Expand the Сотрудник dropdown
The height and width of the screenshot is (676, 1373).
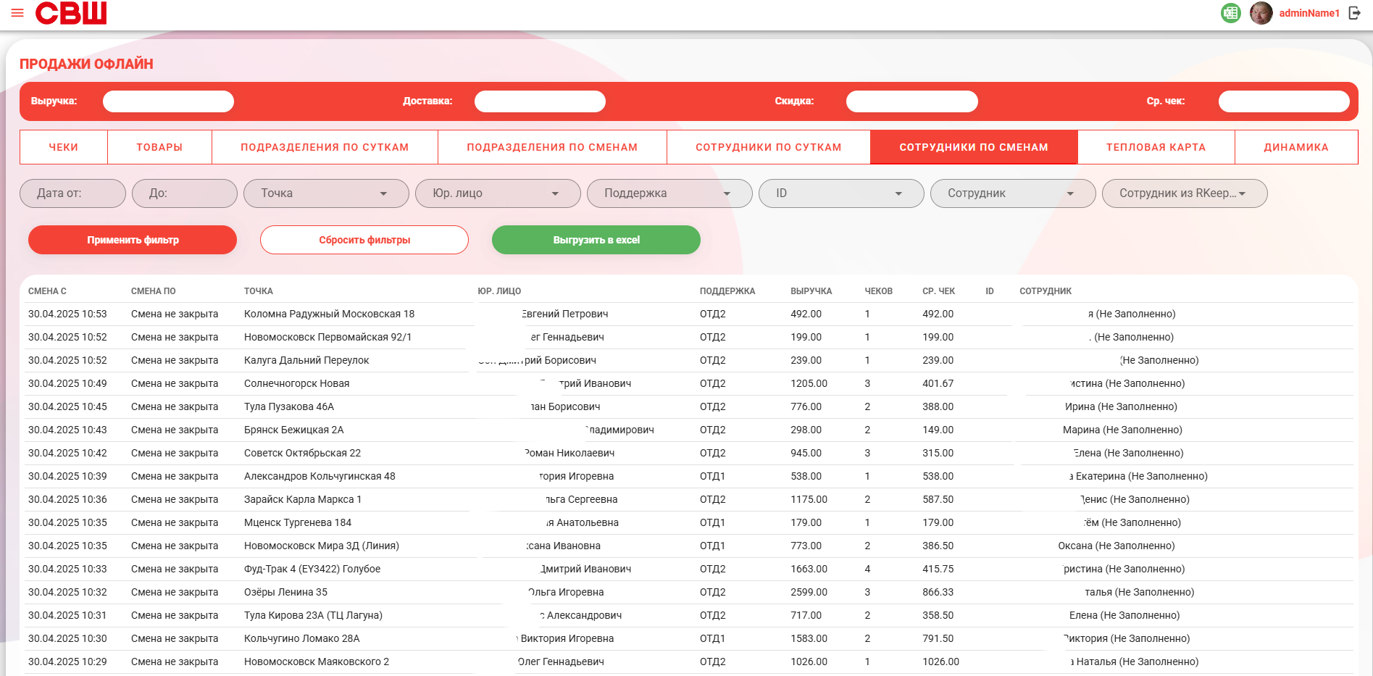(1013, 193)
